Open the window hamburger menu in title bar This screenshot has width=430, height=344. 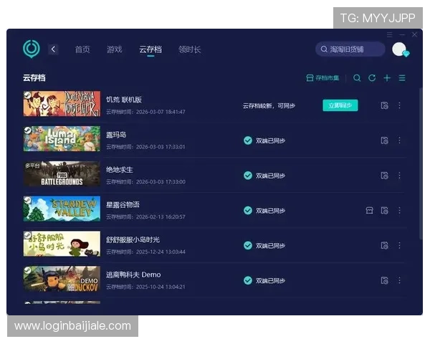390,35
